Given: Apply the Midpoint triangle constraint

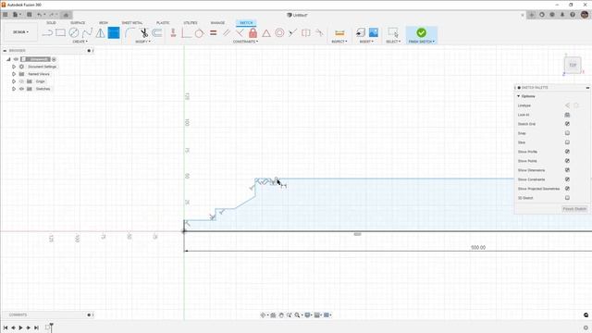Looking at the screenshot, I should tap(266, 33).
